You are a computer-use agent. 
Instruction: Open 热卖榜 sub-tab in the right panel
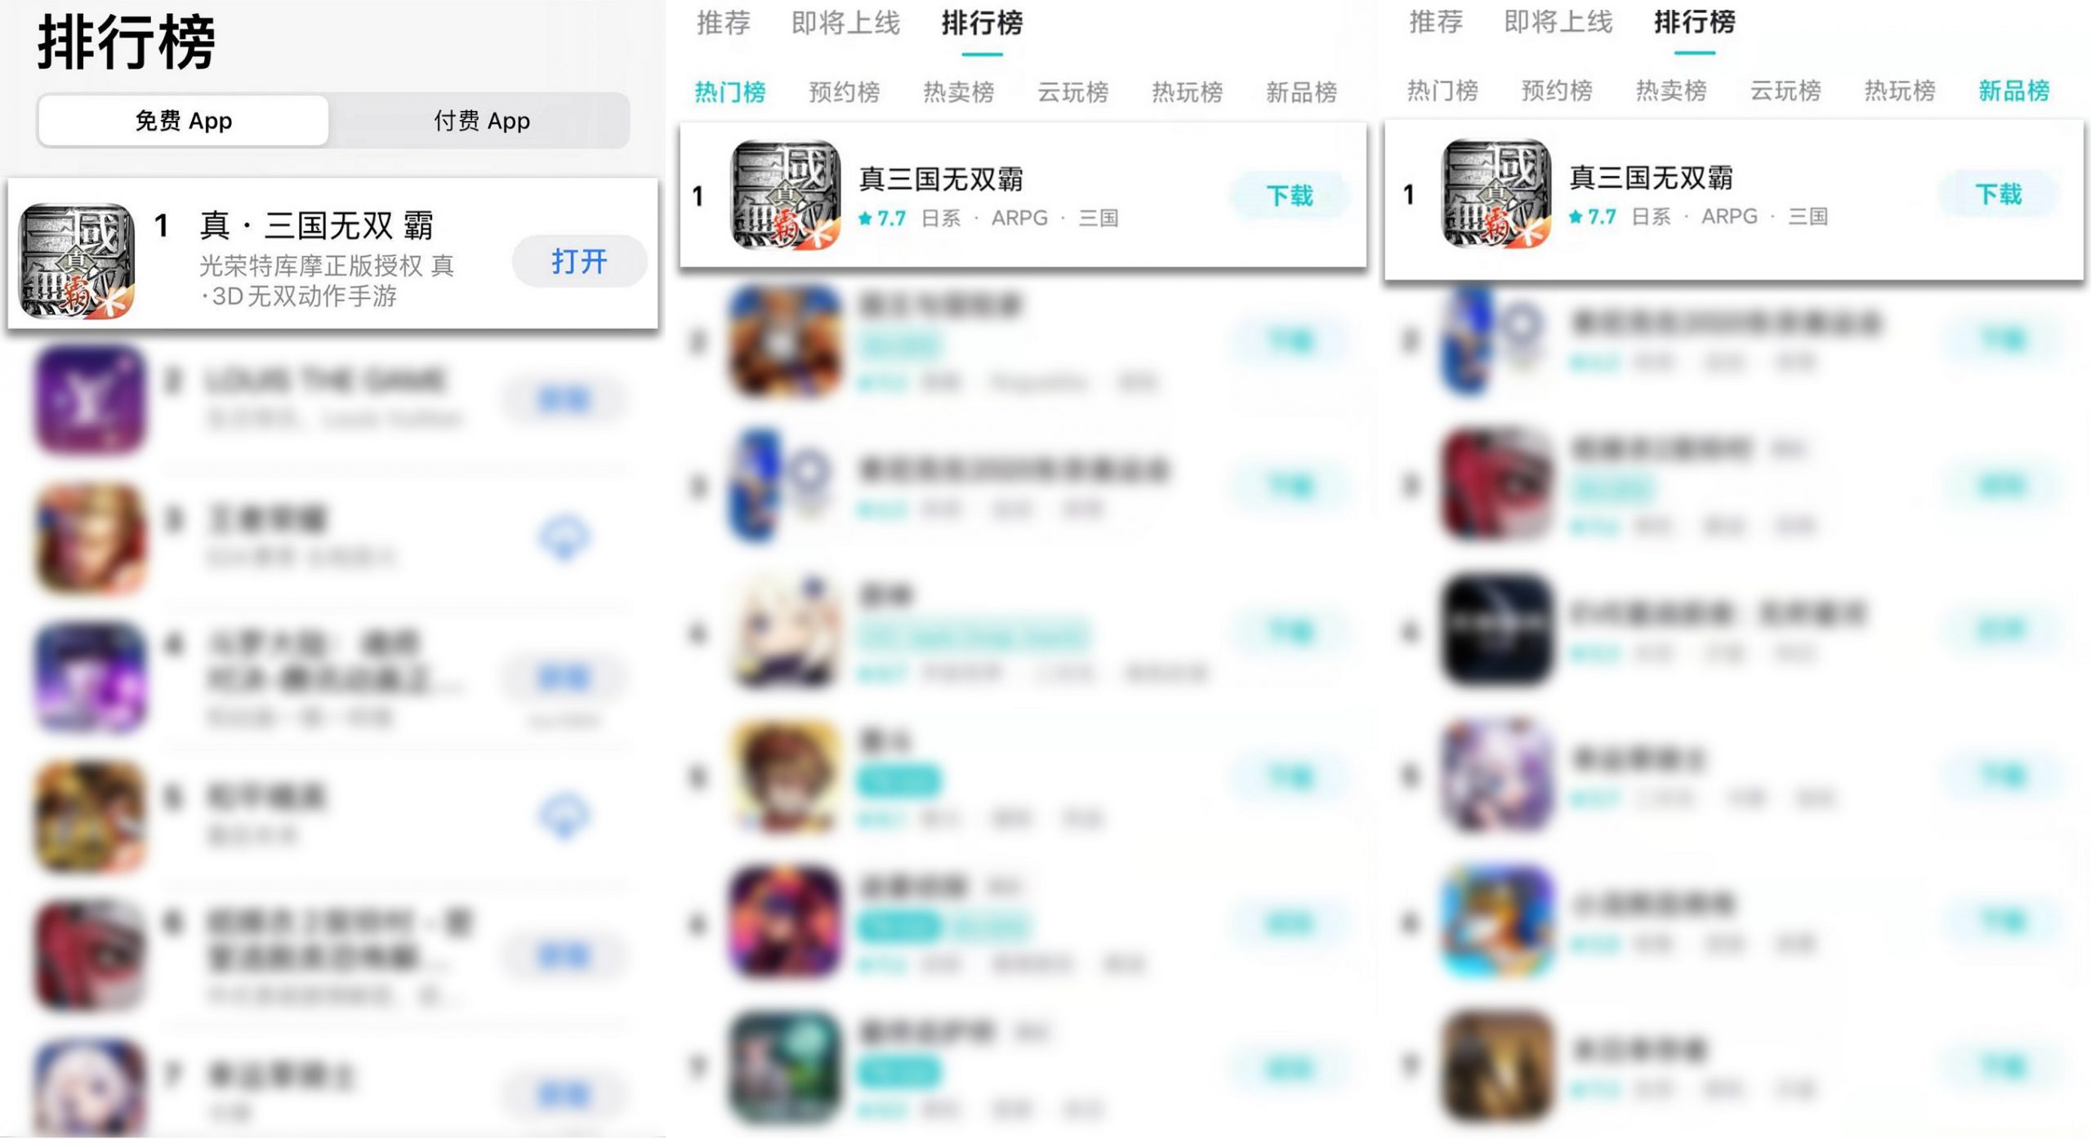pyautogui.click(x=1671, y=91)
